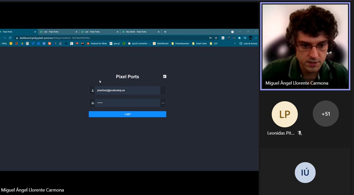Open saved passwords key icon
Screen dimensions: 354x195
point(210,38)
